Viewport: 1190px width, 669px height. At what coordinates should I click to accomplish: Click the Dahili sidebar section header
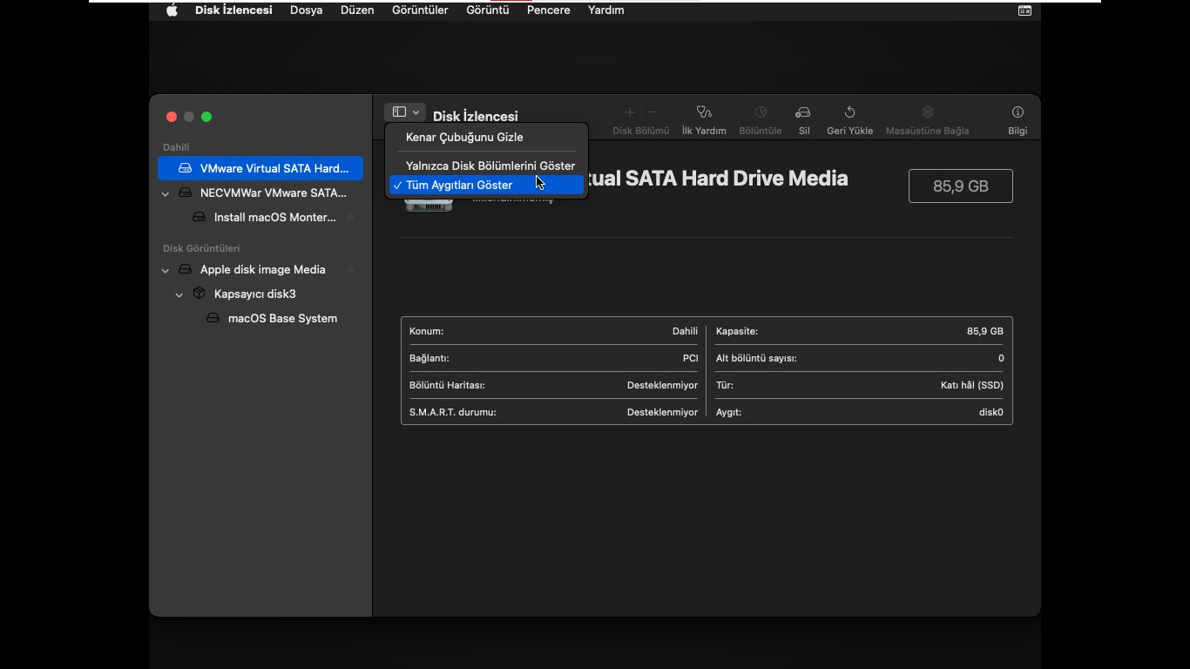[176, 147]
